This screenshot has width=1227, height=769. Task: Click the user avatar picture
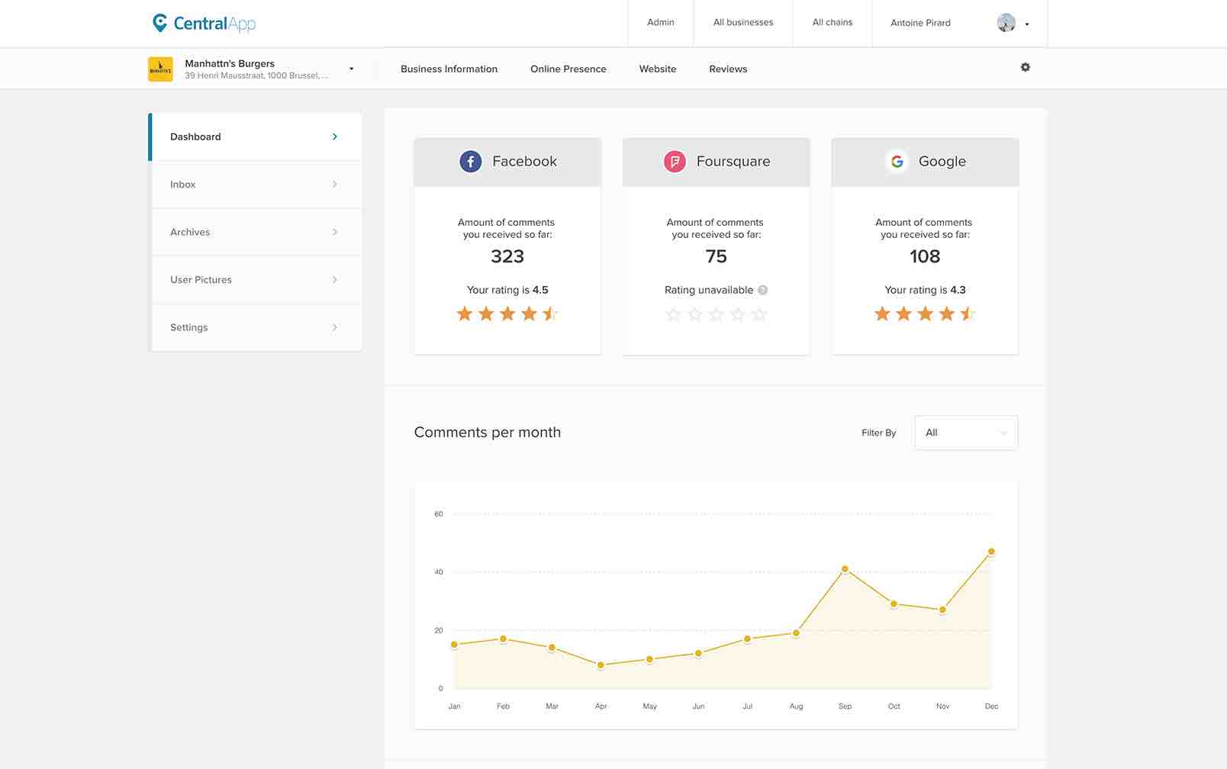click(x=1006, y=23)
